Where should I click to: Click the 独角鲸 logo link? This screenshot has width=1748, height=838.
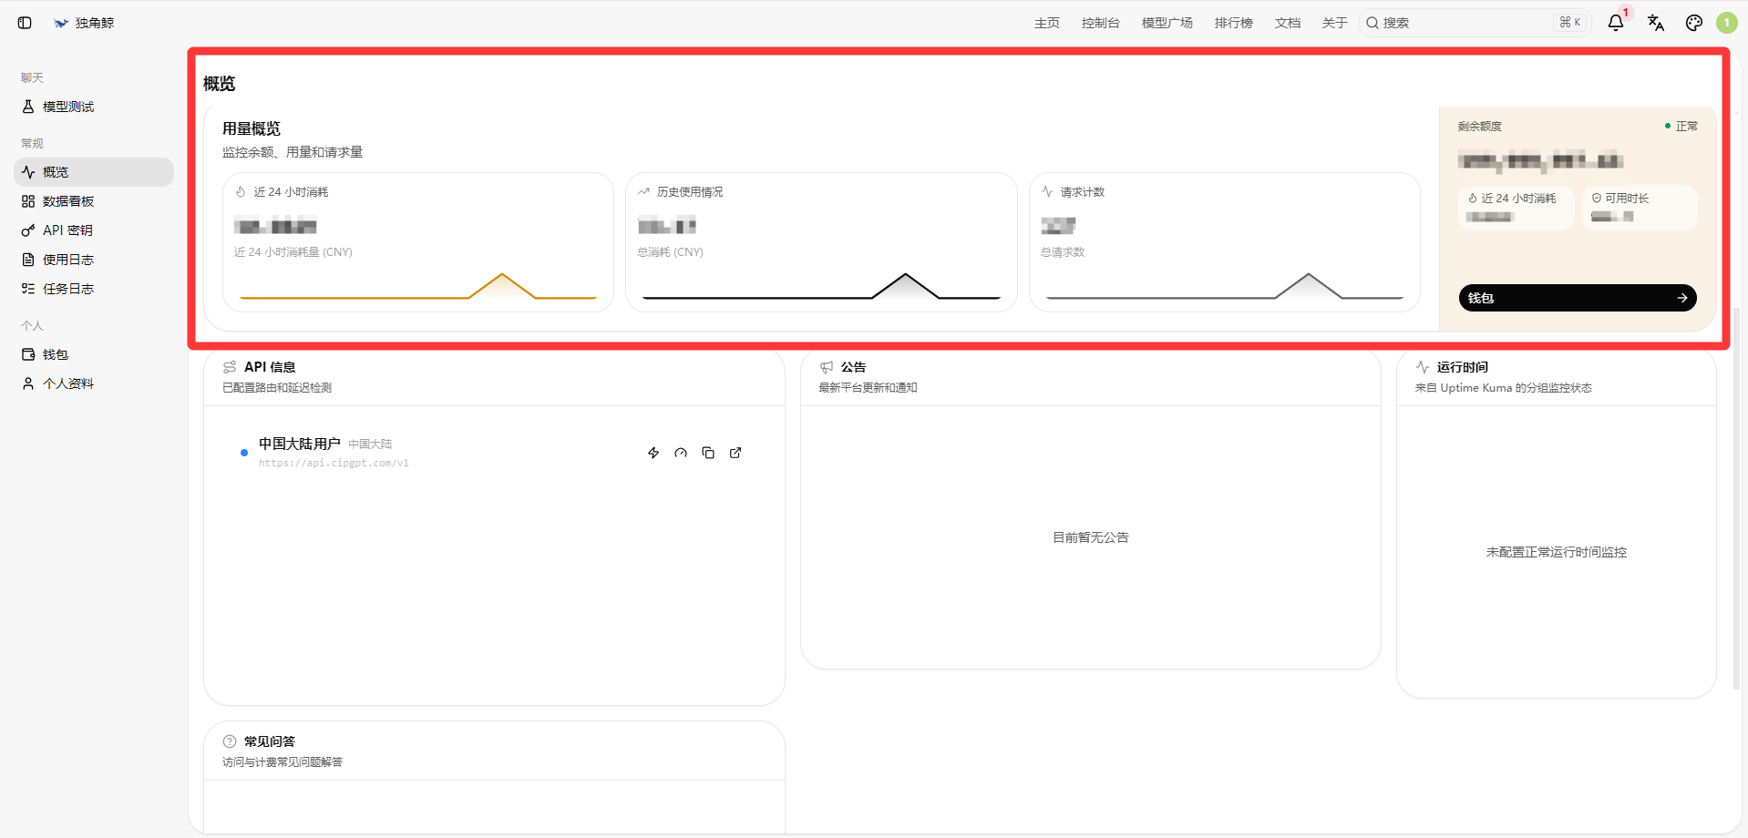(84, 23)
